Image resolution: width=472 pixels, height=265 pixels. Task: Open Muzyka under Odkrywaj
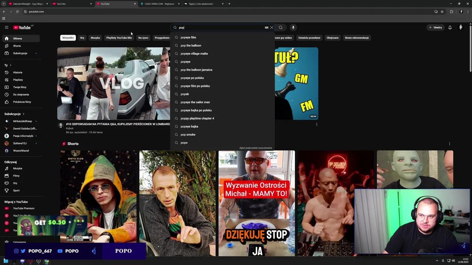21,169
